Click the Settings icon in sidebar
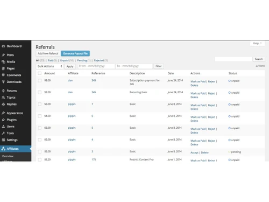The width and height of the screenshot is (269, 202). (3, 140)
